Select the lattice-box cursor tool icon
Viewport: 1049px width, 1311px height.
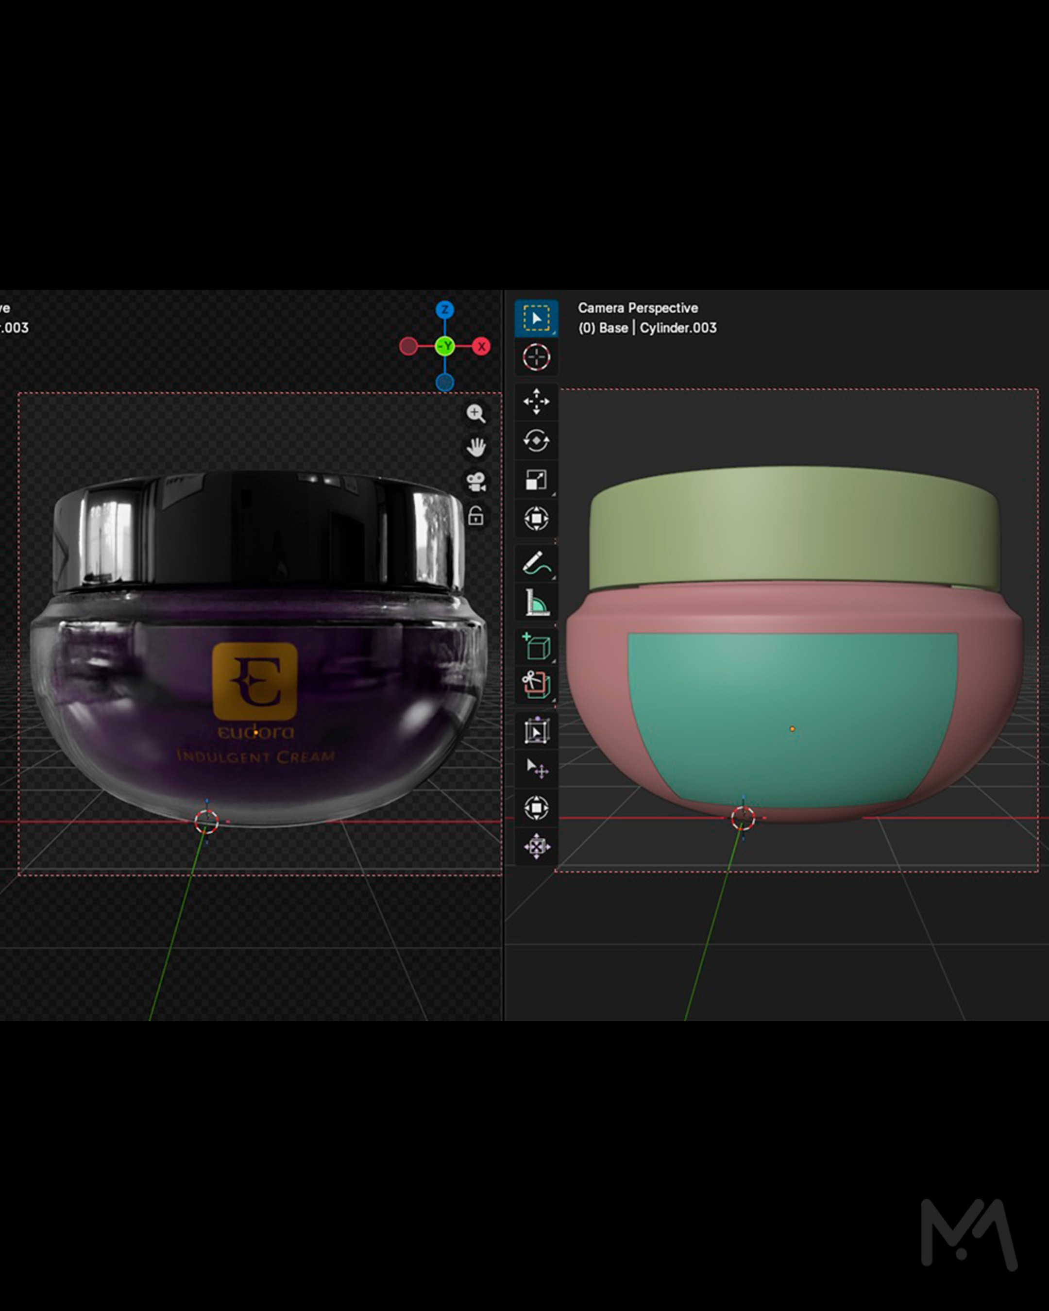click(x=536, y=730)
